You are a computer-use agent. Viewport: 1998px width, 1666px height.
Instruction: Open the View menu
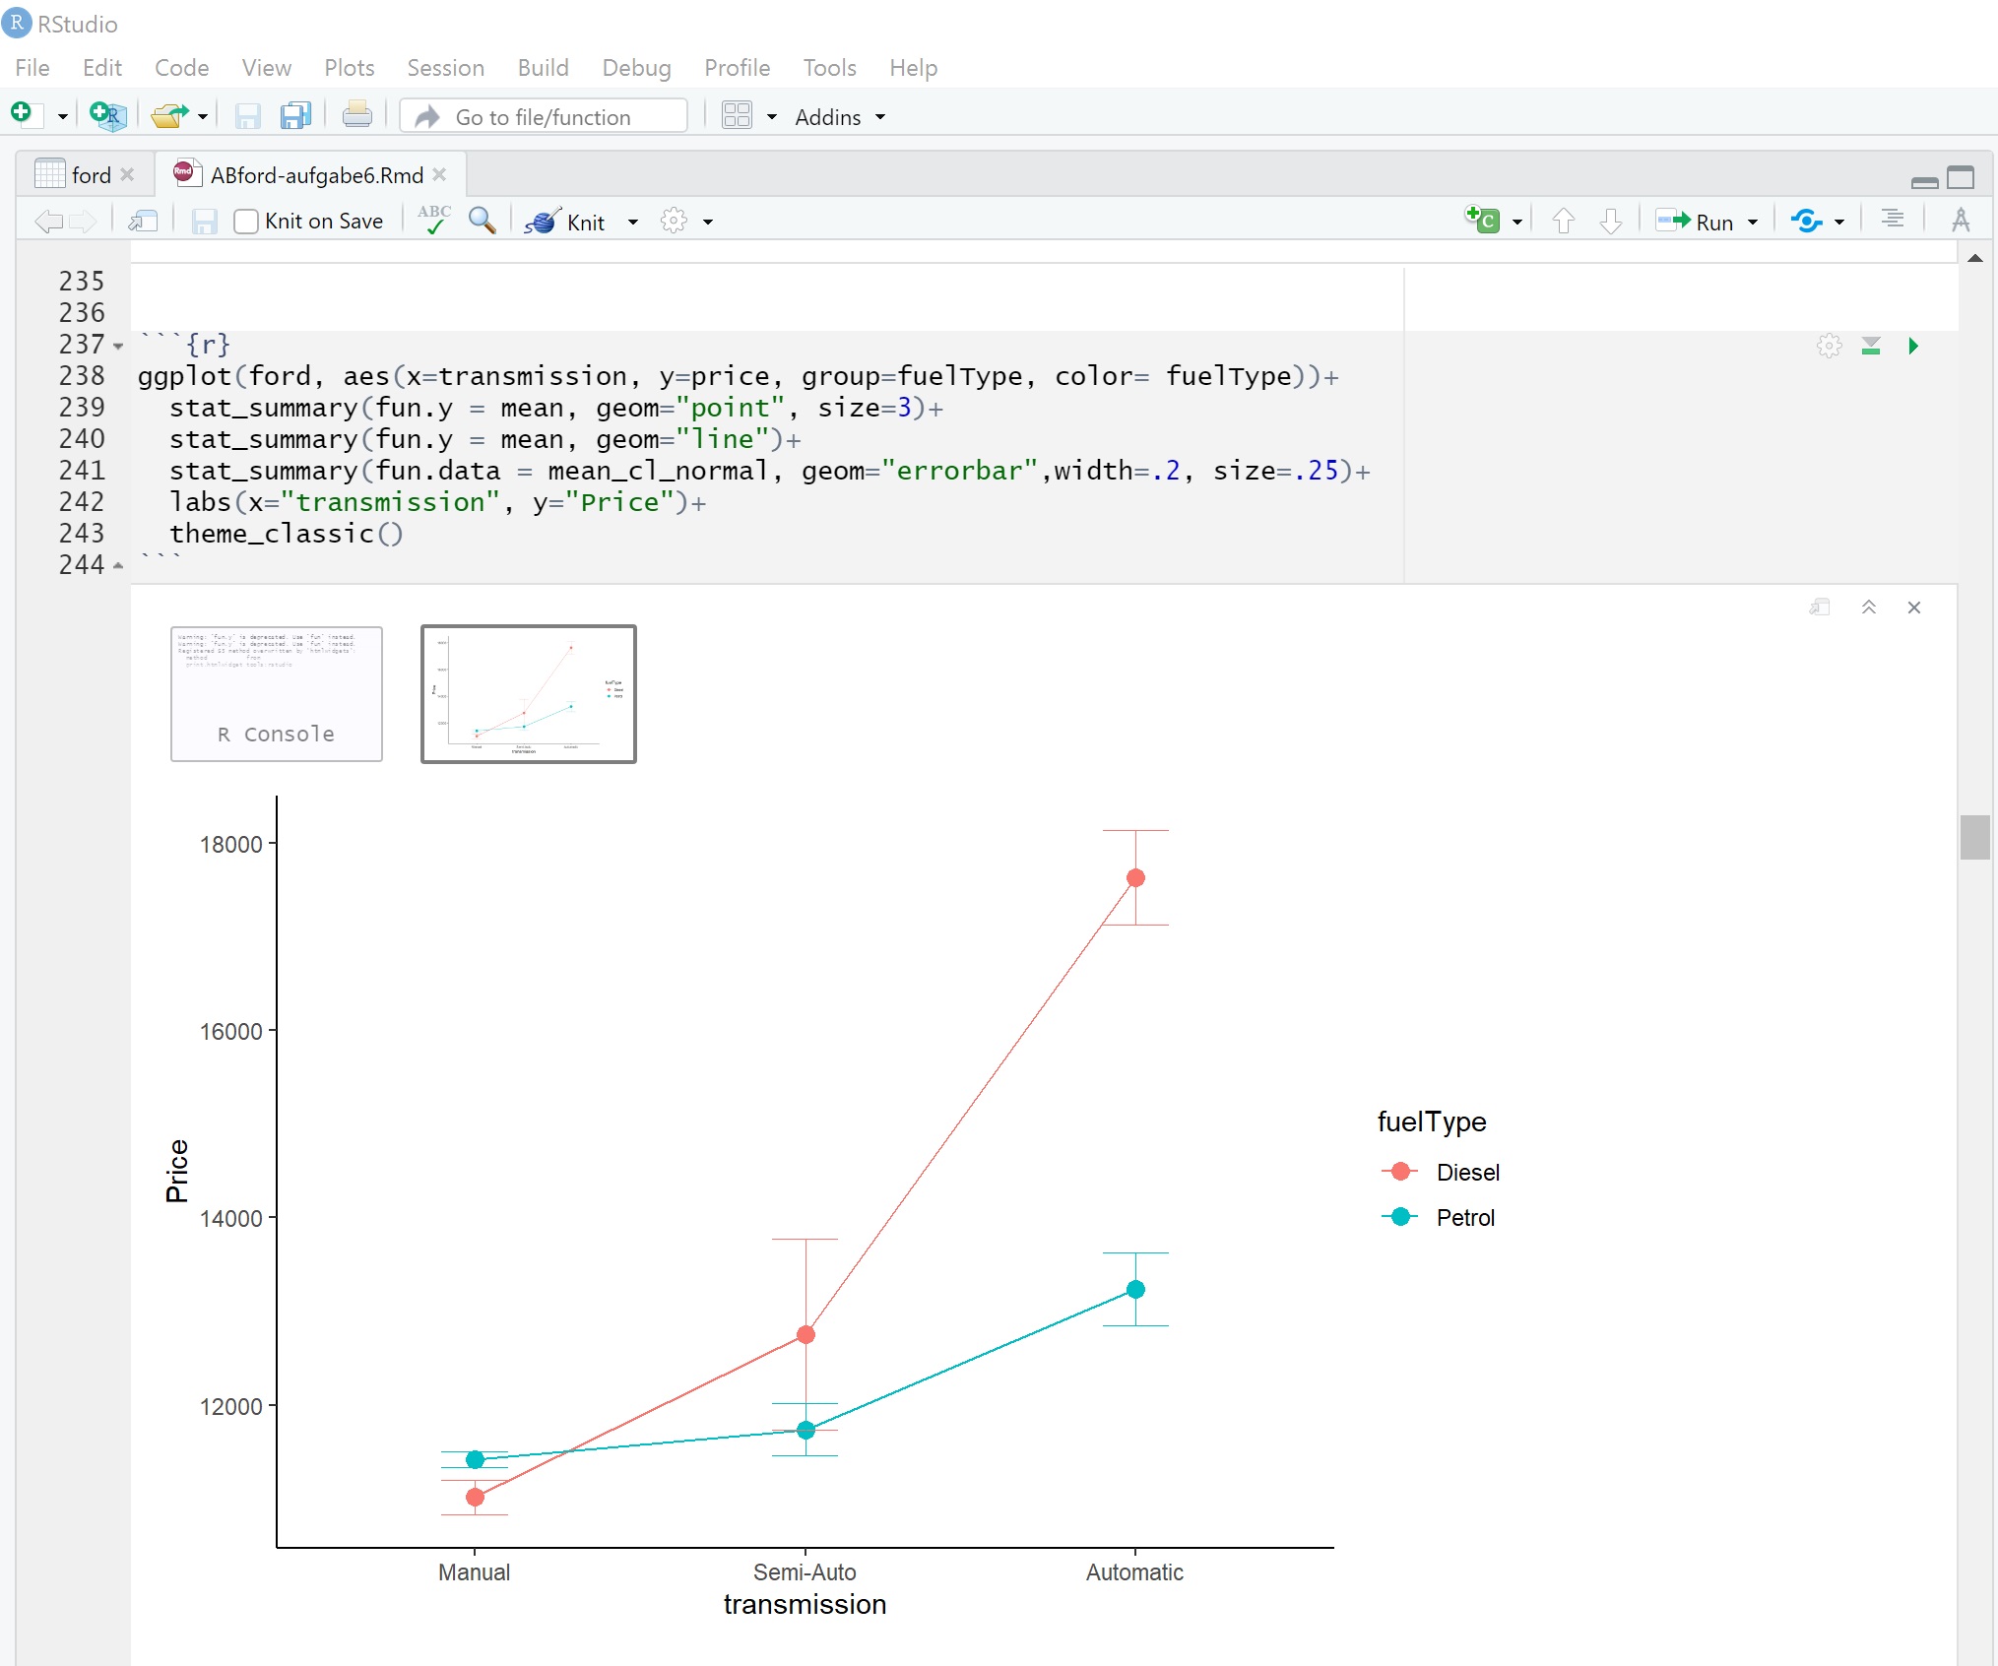(x=266, y=68)
